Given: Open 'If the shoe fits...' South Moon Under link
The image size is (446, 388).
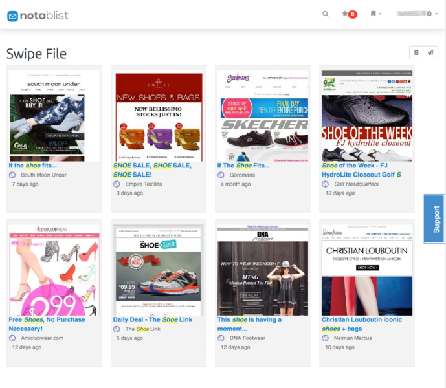Looking at the screenshot, I should (33, 166).
